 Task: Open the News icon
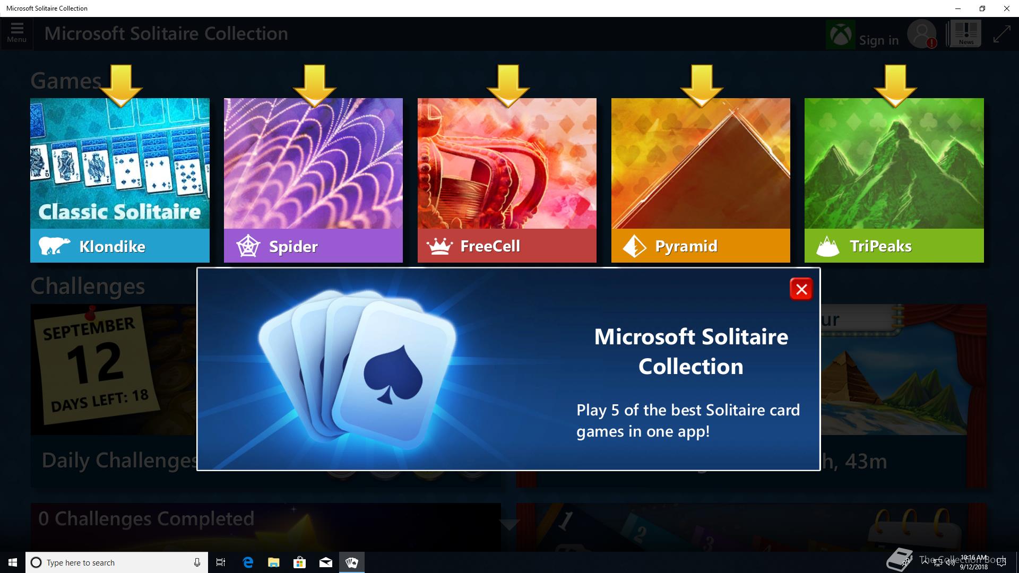(965, 33)
